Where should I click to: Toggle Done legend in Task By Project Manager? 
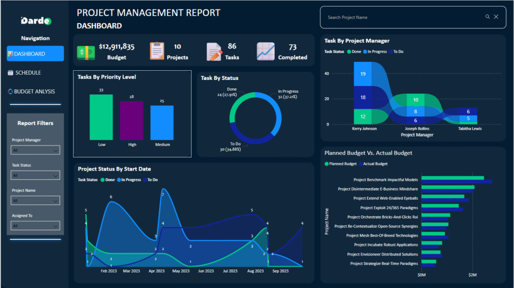tap(353, 52)
